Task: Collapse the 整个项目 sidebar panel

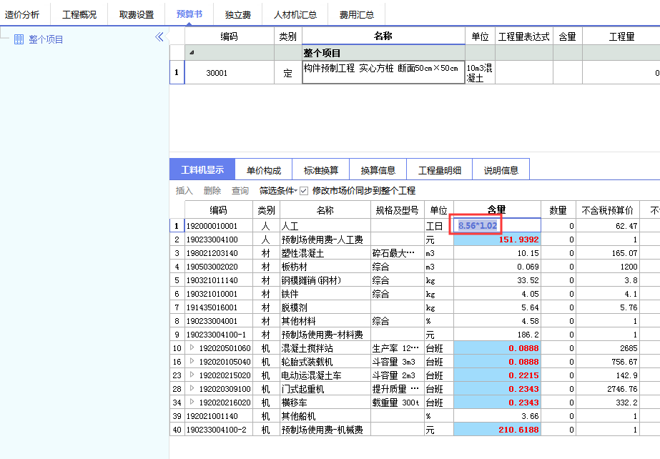Action: click(159, 38)
